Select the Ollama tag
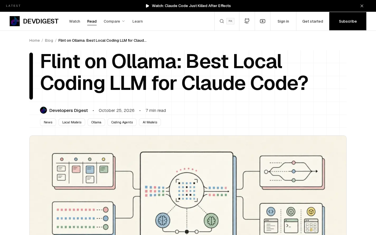Viewport: 376px width, 235px height. [x=96, y=122]
